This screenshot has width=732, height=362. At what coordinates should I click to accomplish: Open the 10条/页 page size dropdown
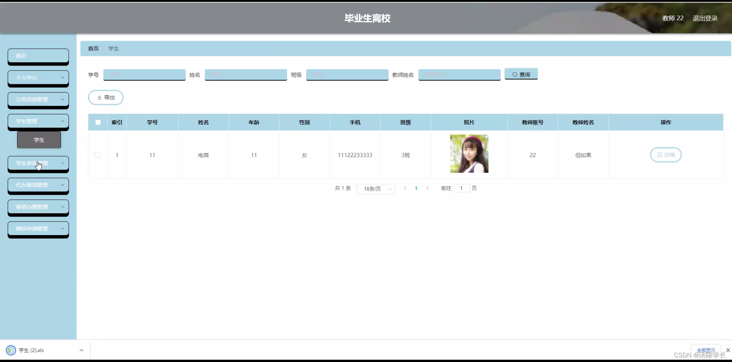coord(375,189)
